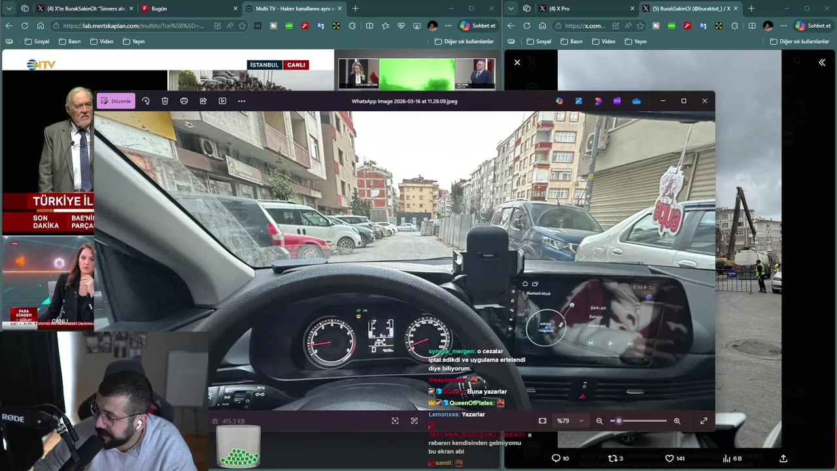Print the image from Photos toolbar
Screen dimensions: 837x471
184,101
